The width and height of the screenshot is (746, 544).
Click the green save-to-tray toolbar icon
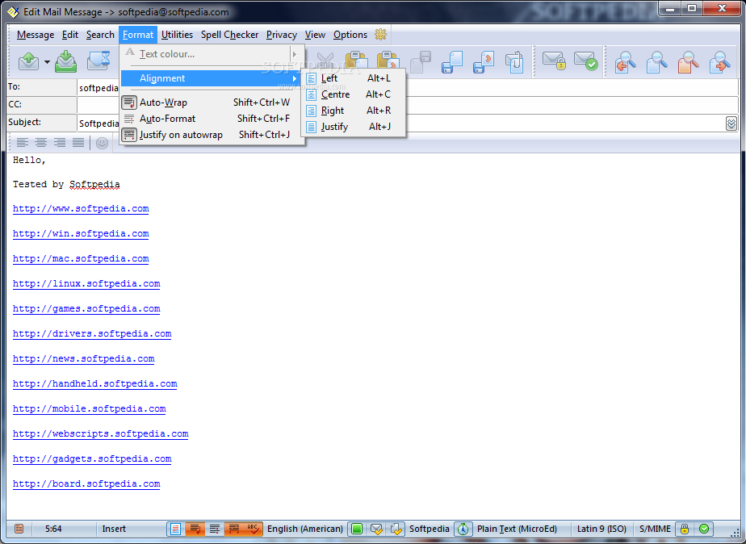click(x=65, y=61)
